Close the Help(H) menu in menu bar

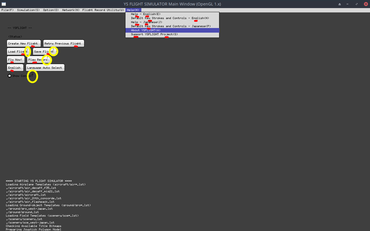pos(133,10)
